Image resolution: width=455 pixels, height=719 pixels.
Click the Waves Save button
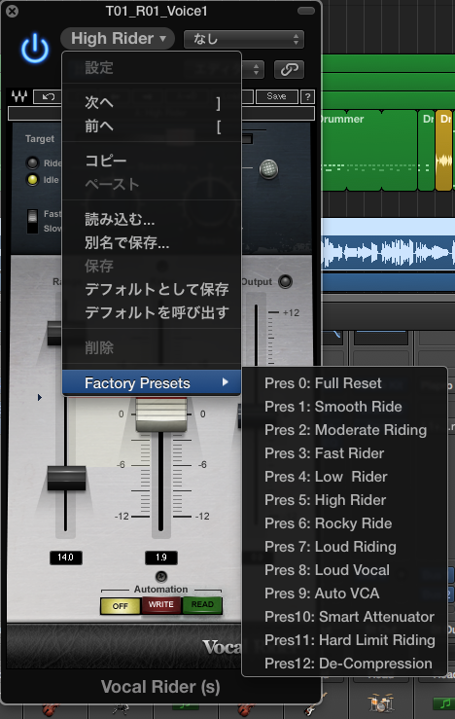[x=276, y=96]
